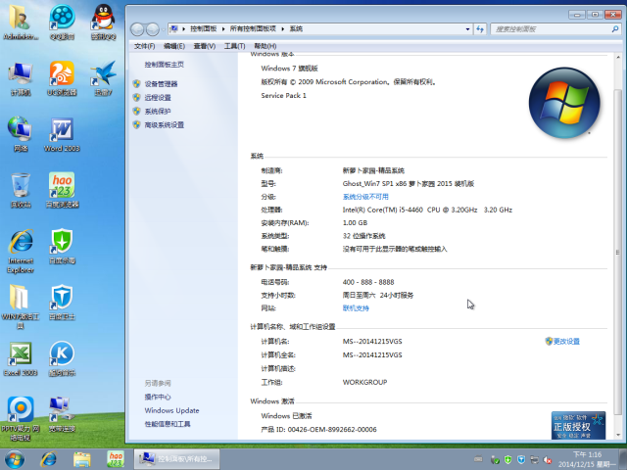This screenshot has height=470, width=627.
Task: Open the Recycle Bin desktop icon
Action: (20, 191)
